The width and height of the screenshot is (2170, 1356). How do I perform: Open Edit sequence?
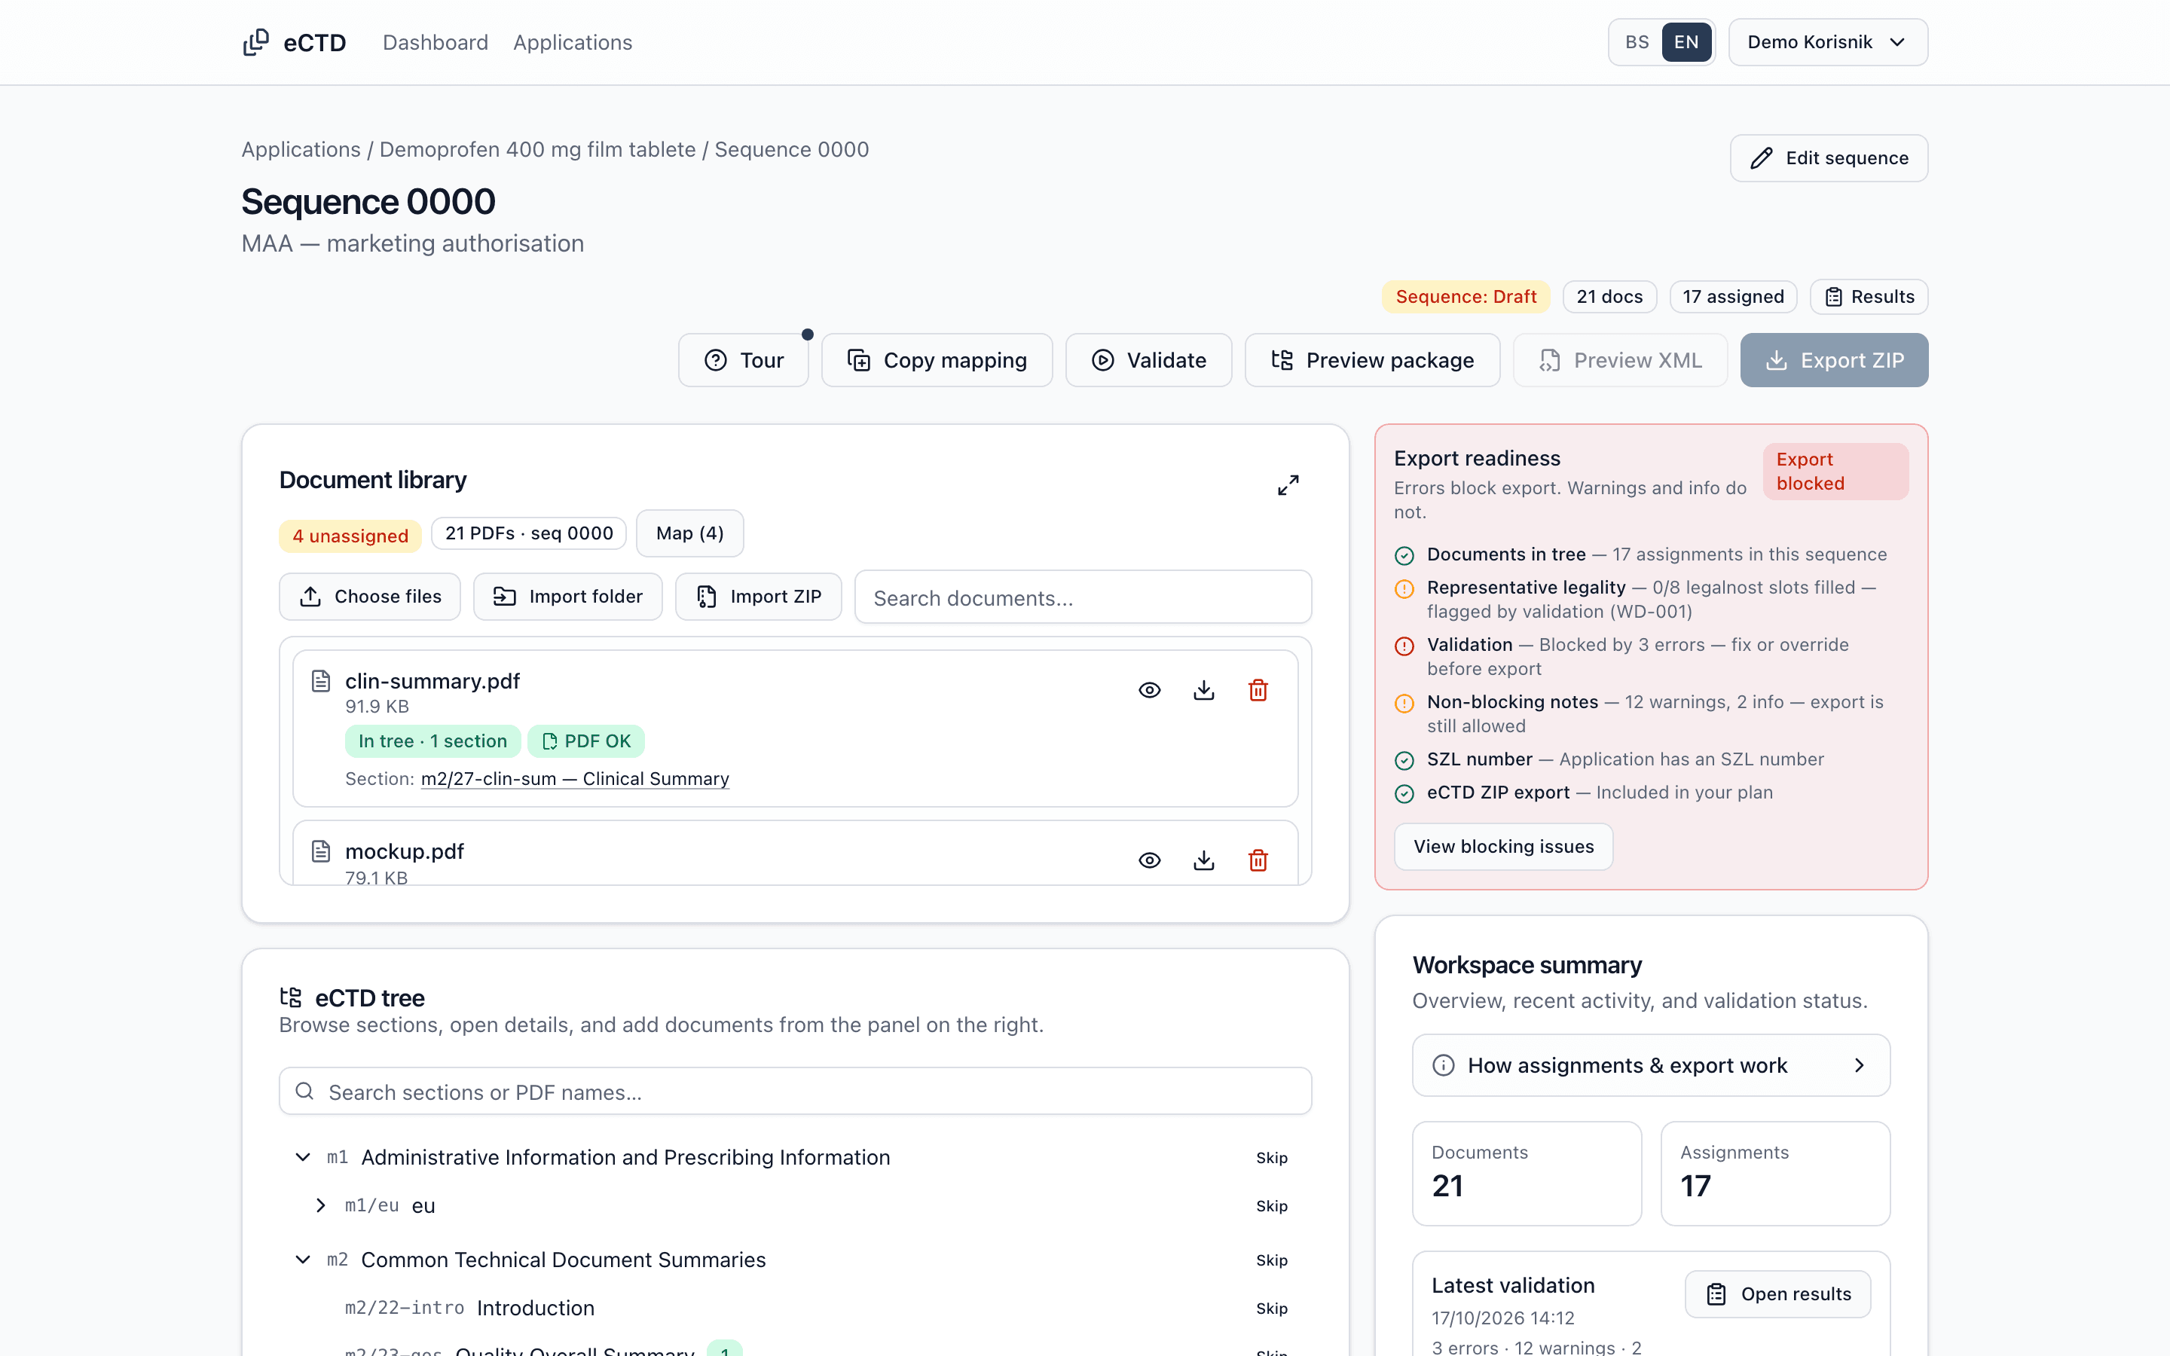click(x=1829, y=158)
